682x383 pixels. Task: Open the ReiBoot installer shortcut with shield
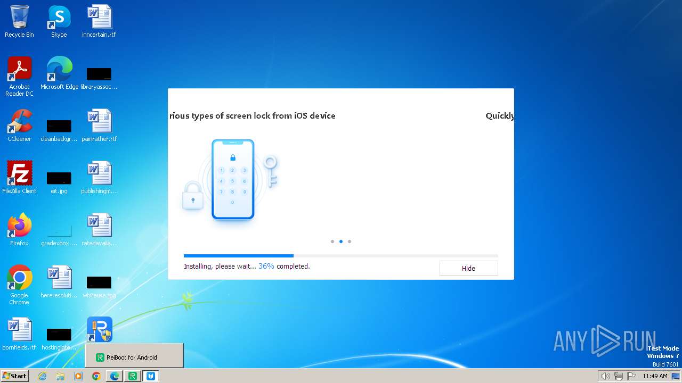click(x=99, y=330)
